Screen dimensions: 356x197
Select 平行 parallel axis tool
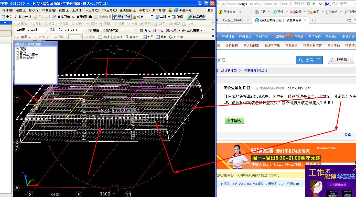click(158, 30)
